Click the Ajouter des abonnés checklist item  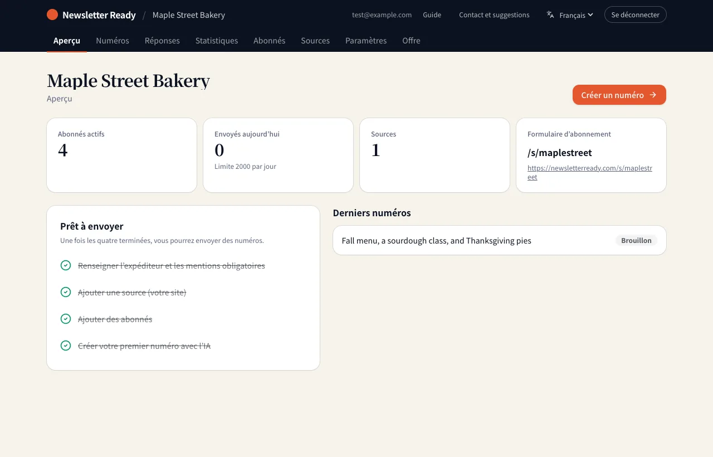tap(115, 319)
